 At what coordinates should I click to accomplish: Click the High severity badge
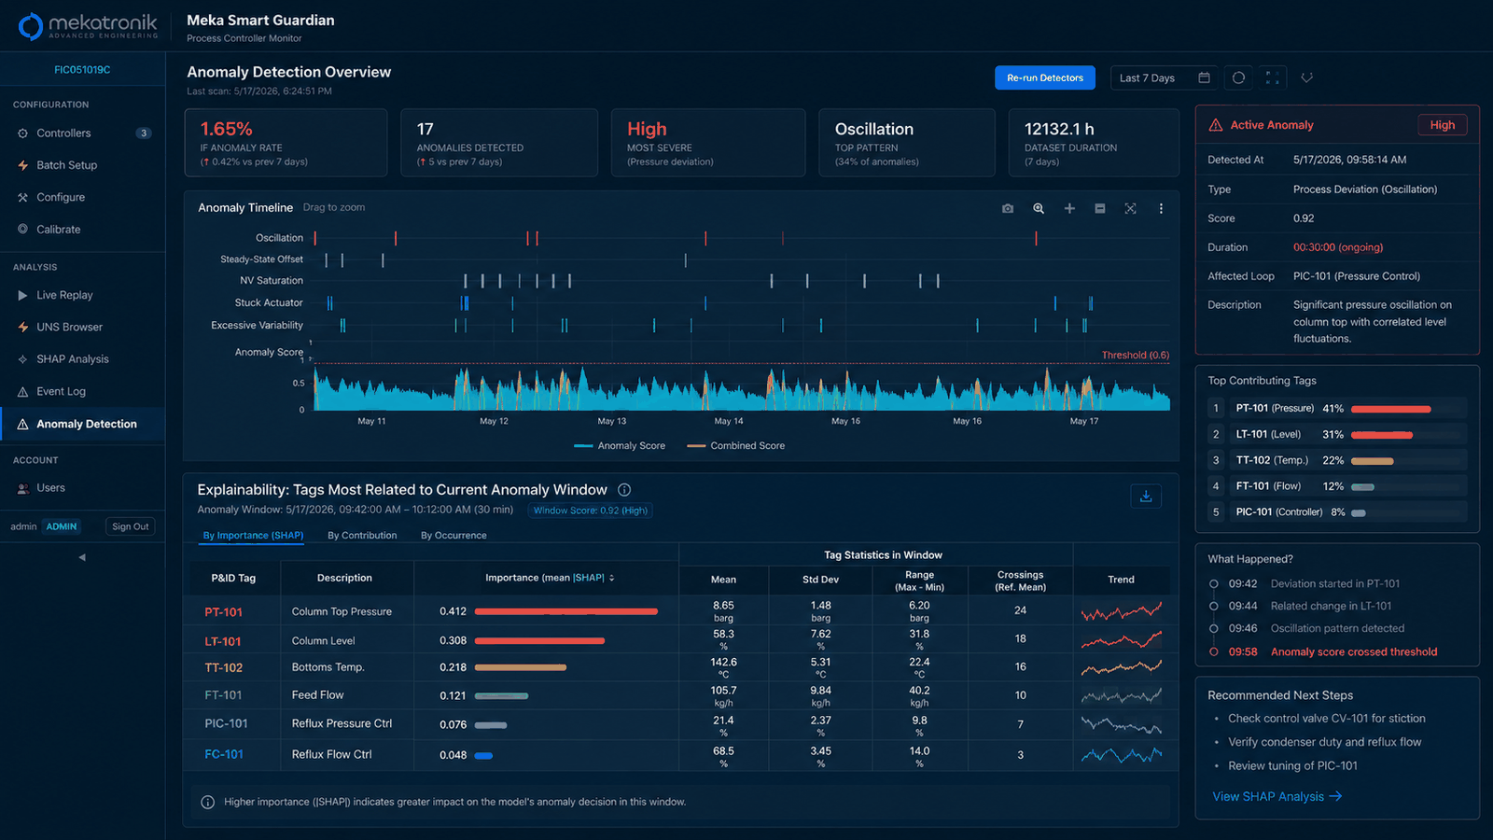[x=1443, y=125]
